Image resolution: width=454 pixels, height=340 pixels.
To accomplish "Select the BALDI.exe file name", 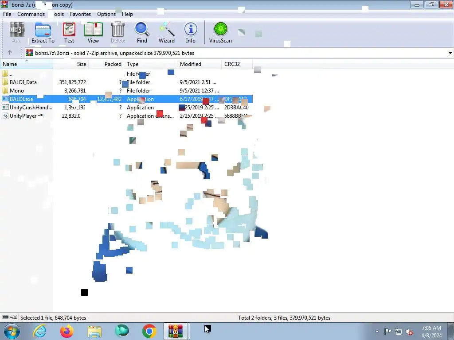I will pos(21,99).
